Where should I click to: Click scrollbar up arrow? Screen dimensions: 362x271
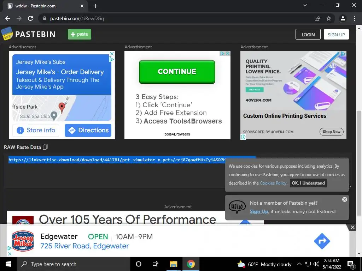tap(359, 28)
